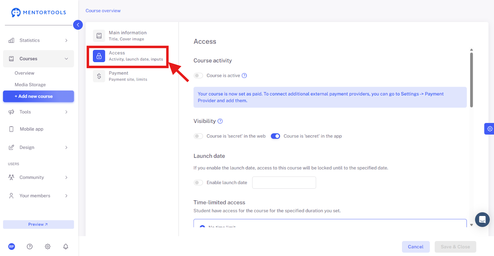Select the Access tab label
Screen dimensions: 494x256
[x=117, y=53]
